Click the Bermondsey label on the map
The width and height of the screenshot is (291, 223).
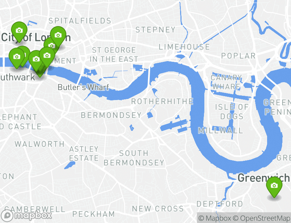point(111,115)
